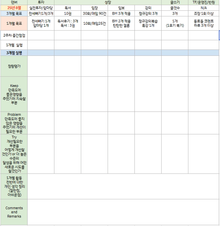Select the '전세빼기1개/3개' cell

(x=41, y=13)
